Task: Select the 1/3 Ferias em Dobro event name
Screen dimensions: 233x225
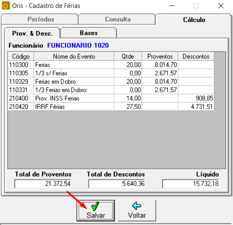Action: click(74, 90)
